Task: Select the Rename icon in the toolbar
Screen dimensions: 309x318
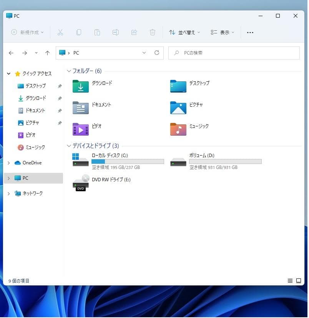Action: tap(116, 32)
